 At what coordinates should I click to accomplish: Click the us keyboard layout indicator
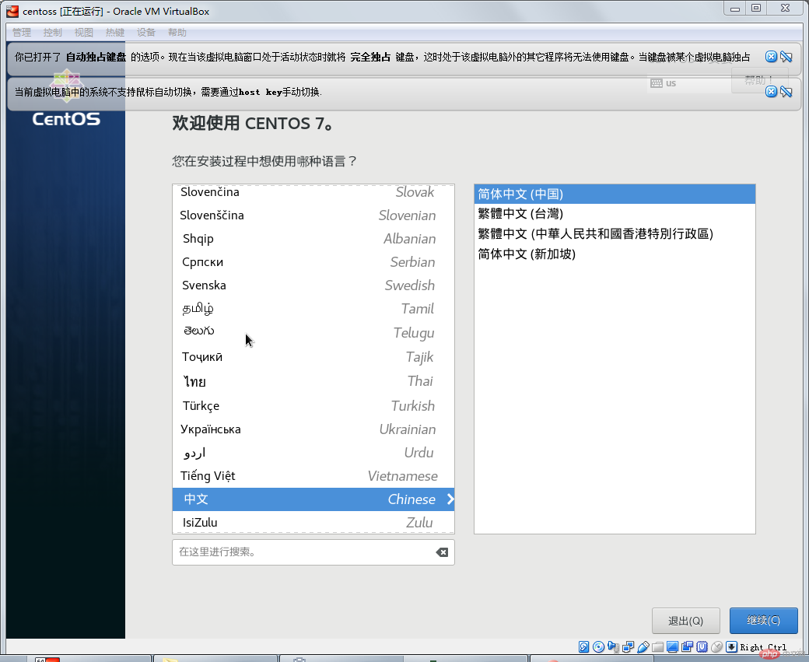[x=664, y=83]
